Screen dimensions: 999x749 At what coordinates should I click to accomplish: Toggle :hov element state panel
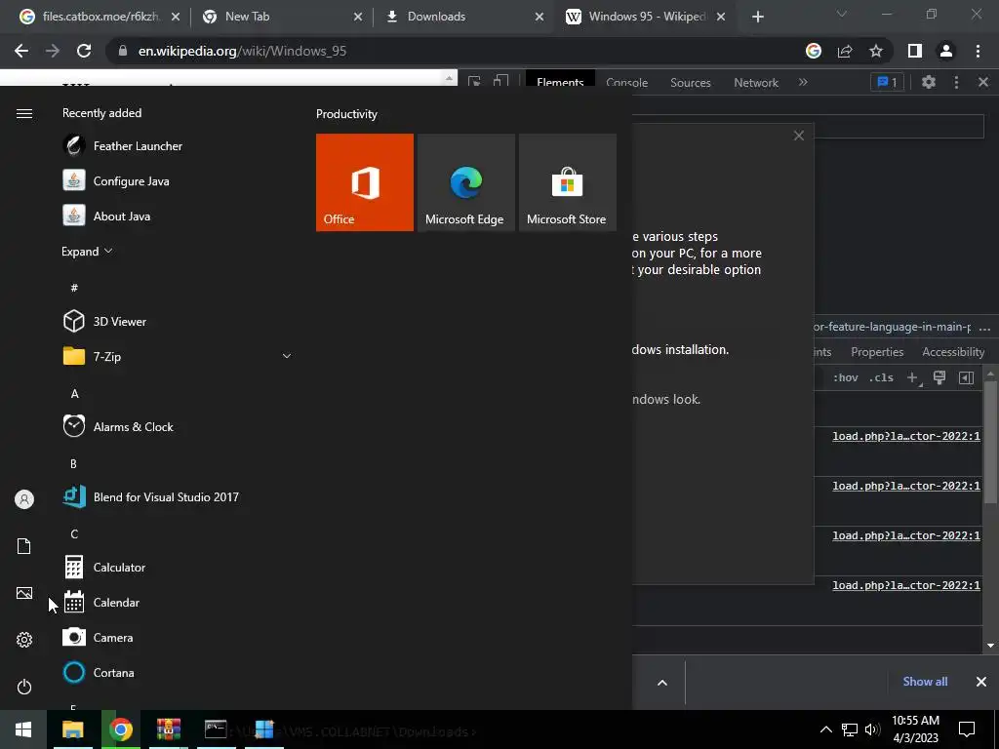pyautogui.click(x=846, y=377)
